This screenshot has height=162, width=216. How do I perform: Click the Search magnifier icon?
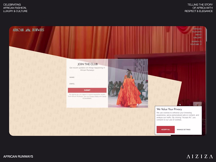(201, 42)
